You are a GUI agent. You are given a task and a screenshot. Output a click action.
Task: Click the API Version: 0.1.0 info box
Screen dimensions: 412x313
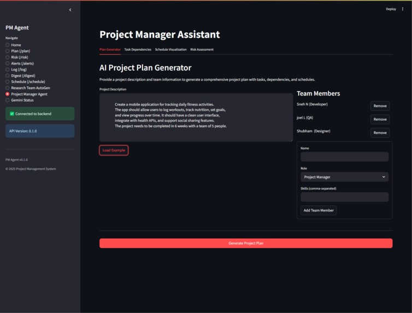click(40, 131)
